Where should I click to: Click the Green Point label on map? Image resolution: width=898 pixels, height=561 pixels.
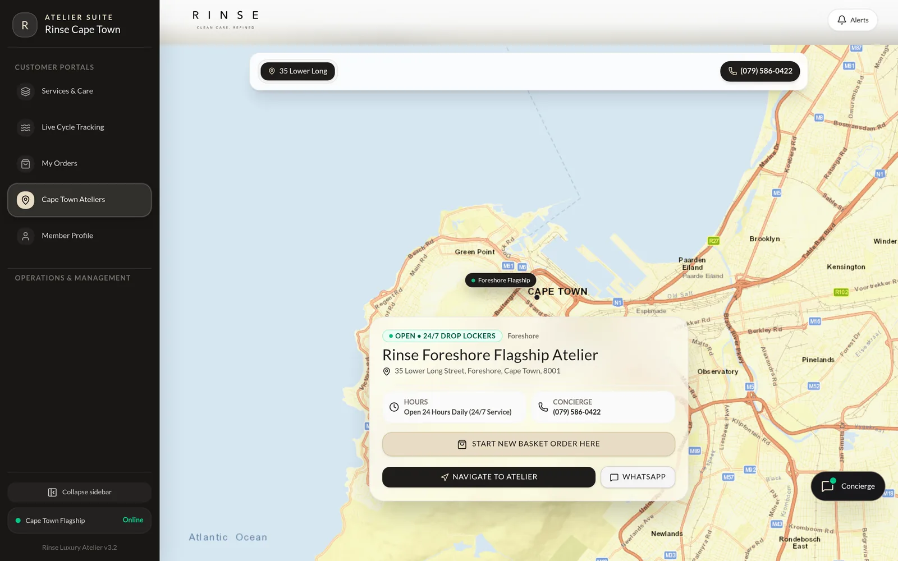point(475,252)
